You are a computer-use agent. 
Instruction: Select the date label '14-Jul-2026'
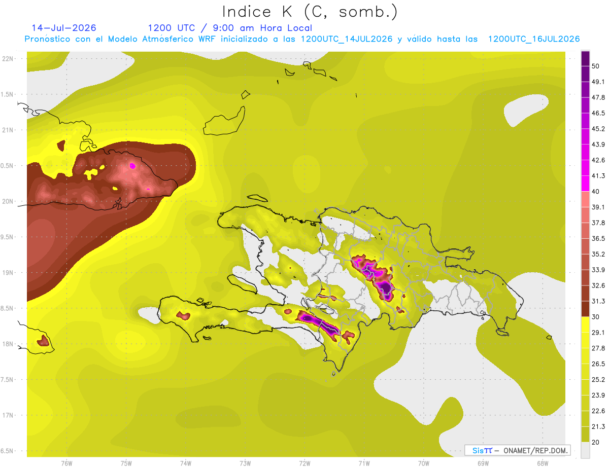tap(64, 28)
